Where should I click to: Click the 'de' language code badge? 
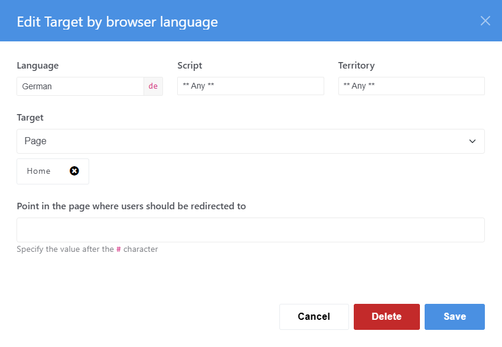153,86
